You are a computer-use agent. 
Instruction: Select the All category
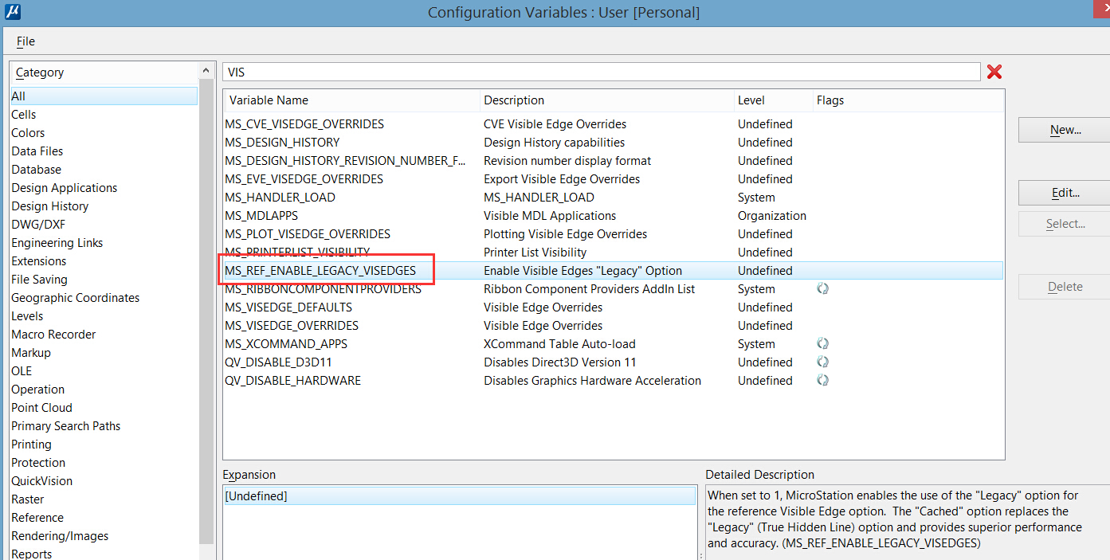point(104,96)
